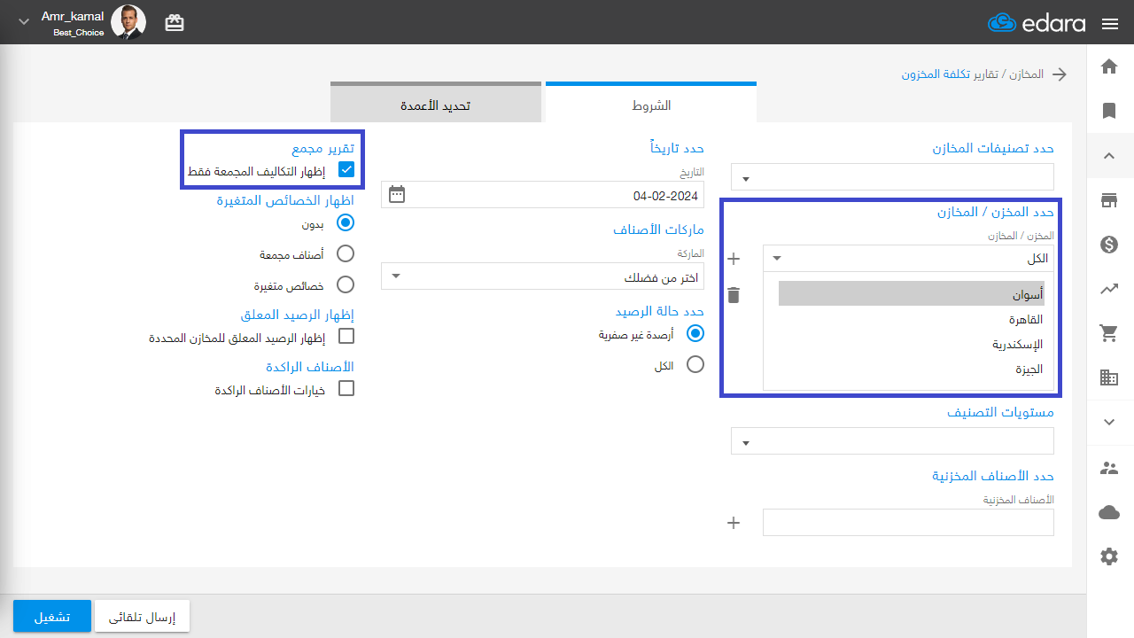Check إظهار الرصيد المعلق للمخازن المحددة

(346, 336)
